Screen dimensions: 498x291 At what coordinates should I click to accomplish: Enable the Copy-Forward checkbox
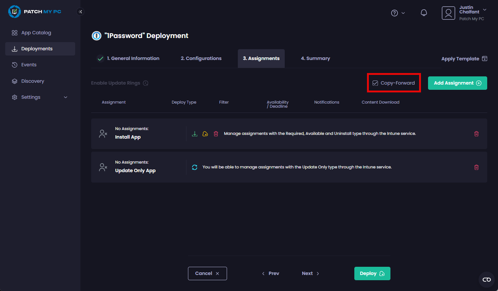(x=375, y=83)
